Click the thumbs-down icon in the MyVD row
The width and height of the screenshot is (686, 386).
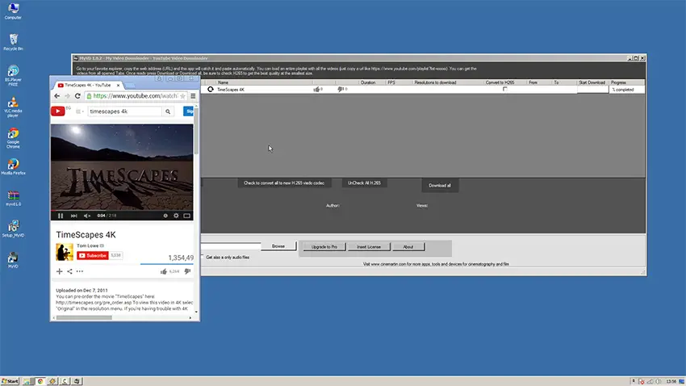click(340, 90)
